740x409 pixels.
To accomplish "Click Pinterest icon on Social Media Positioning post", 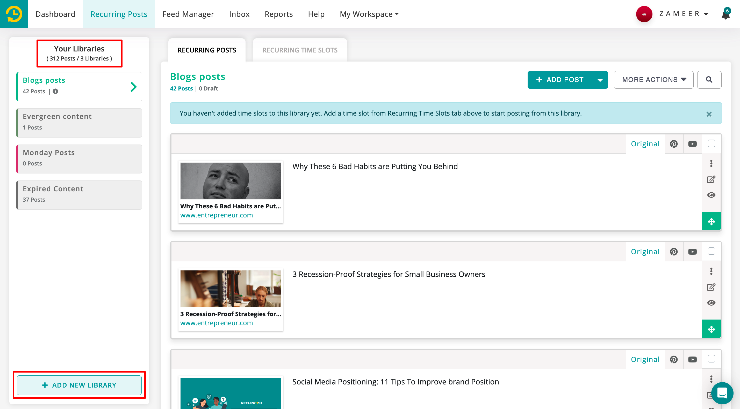I will coord(674,359).
